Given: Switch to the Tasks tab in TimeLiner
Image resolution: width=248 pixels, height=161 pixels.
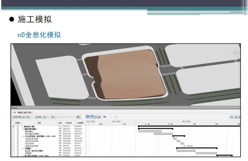Looking at the screenshot, I should pyautogui.click(x=14, y=113).
